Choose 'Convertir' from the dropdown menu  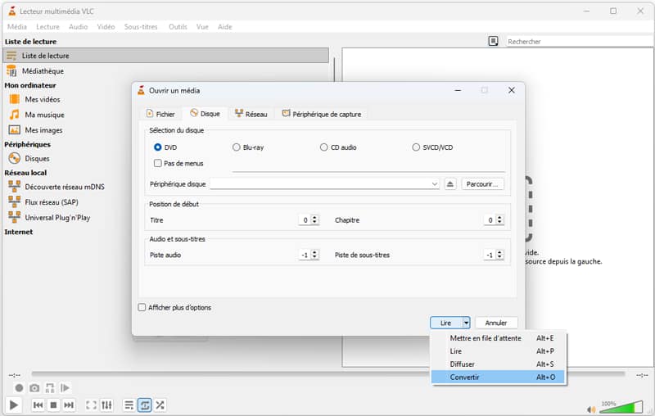coord(465,377)
